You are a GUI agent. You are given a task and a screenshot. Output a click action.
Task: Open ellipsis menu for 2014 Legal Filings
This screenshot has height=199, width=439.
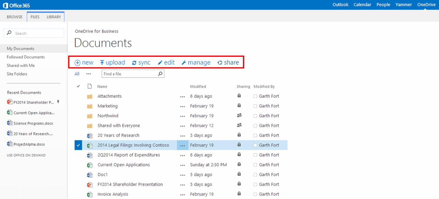pyautogui.click(x=182, y=145)
